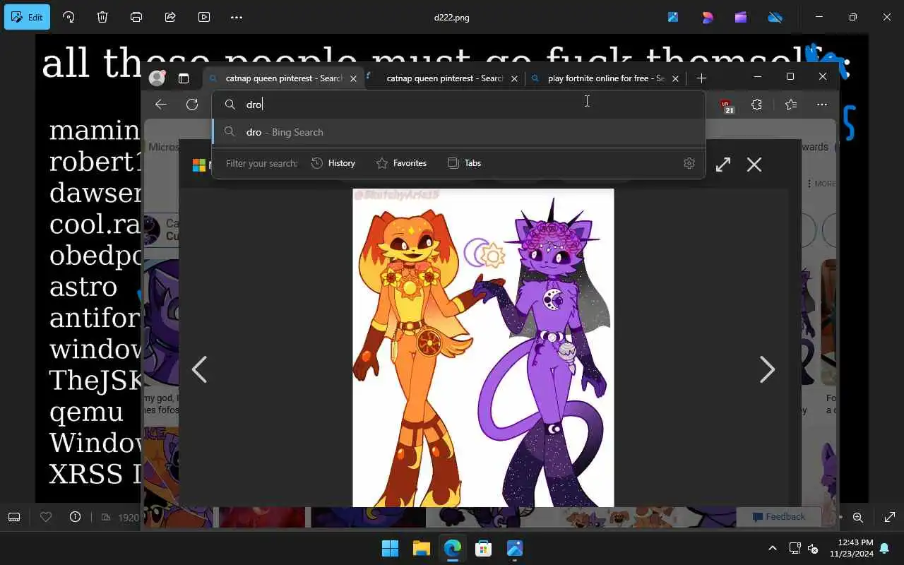Close the first catnap queen pinterest tab
Viewport: 904px width, 565px height.
pyautogui.click(x=353, y=78)
